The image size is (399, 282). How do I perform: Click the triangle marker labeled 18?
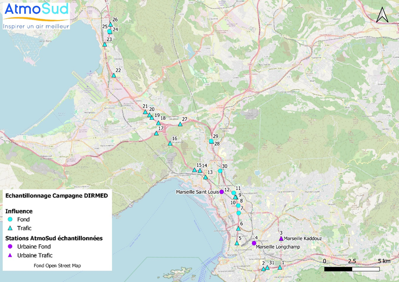coord(158,123)
